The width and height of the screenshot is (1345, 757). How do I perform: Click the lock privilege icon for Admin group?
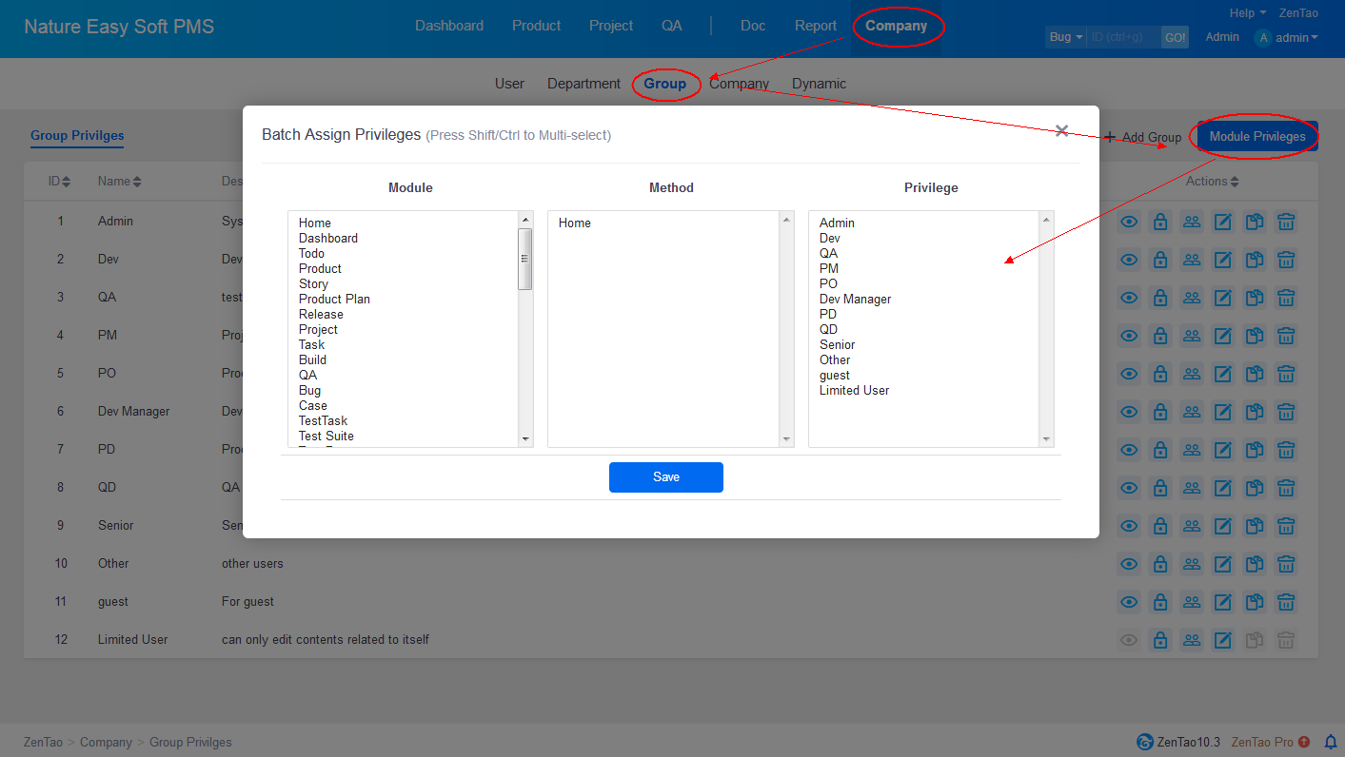click(1160, 222)
